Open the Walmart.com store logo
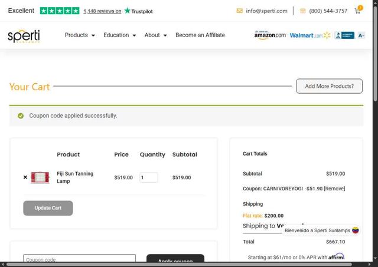Image resolution: width=378 pixels, height=267 pixels. 310,35
